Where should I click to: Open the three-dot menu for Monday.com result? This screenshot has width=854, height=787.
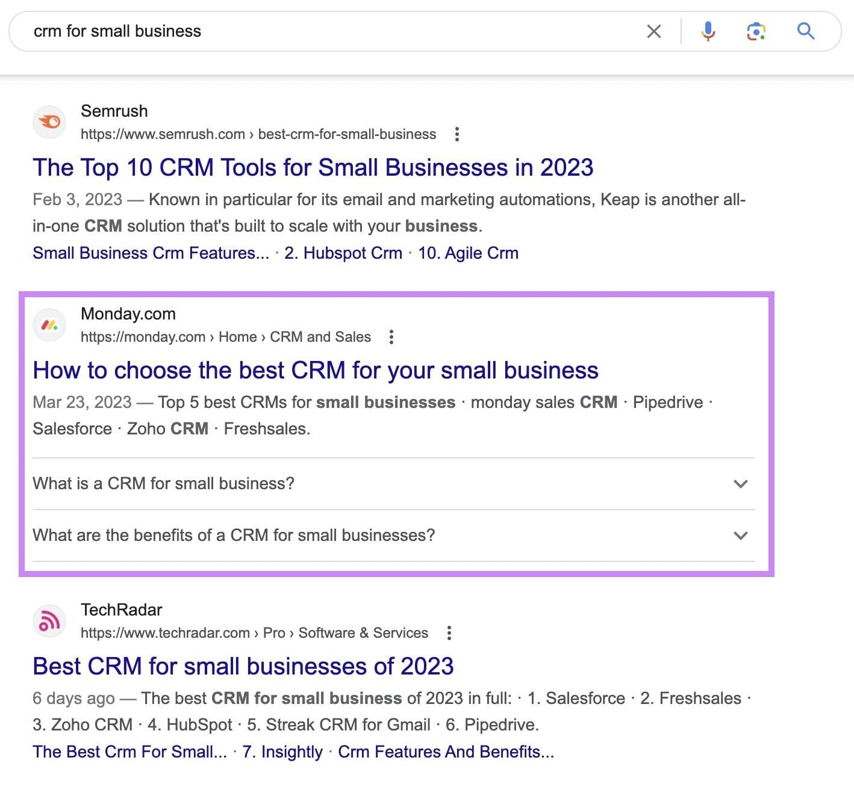pyautogui.click(x=391, y=337)
